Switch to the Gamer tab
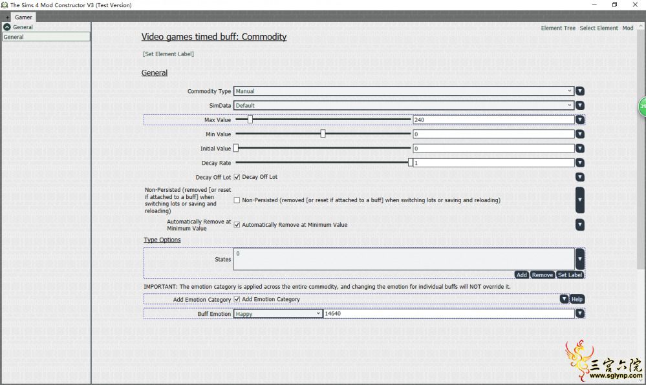Screen dimensions: 646x385 tap(23, 17)
